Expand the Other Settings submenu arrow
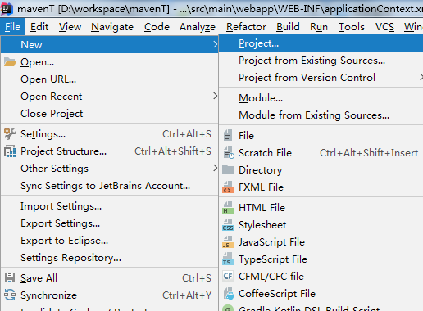 pyautogui.click(x=215, y=168)
